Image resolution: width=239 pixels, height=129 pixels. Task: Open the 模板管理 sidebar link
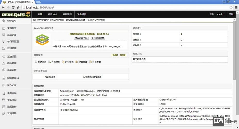pyautogui.click(x=12, y=63)
